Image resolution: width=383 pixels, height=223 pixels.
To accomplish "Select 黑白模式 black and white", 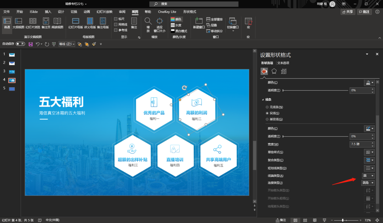I will pos(179,31).
